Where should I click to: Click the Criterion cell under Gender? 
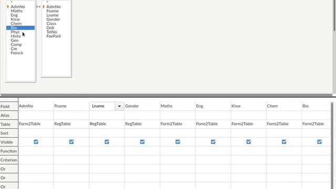pyautogui.click(x=142, y=160)
